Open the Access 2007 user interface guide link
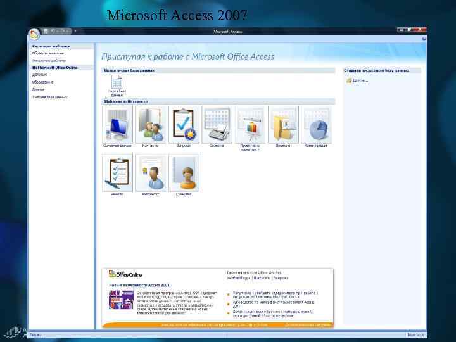The width and height of the screenshot is (456, 342). 274,304
